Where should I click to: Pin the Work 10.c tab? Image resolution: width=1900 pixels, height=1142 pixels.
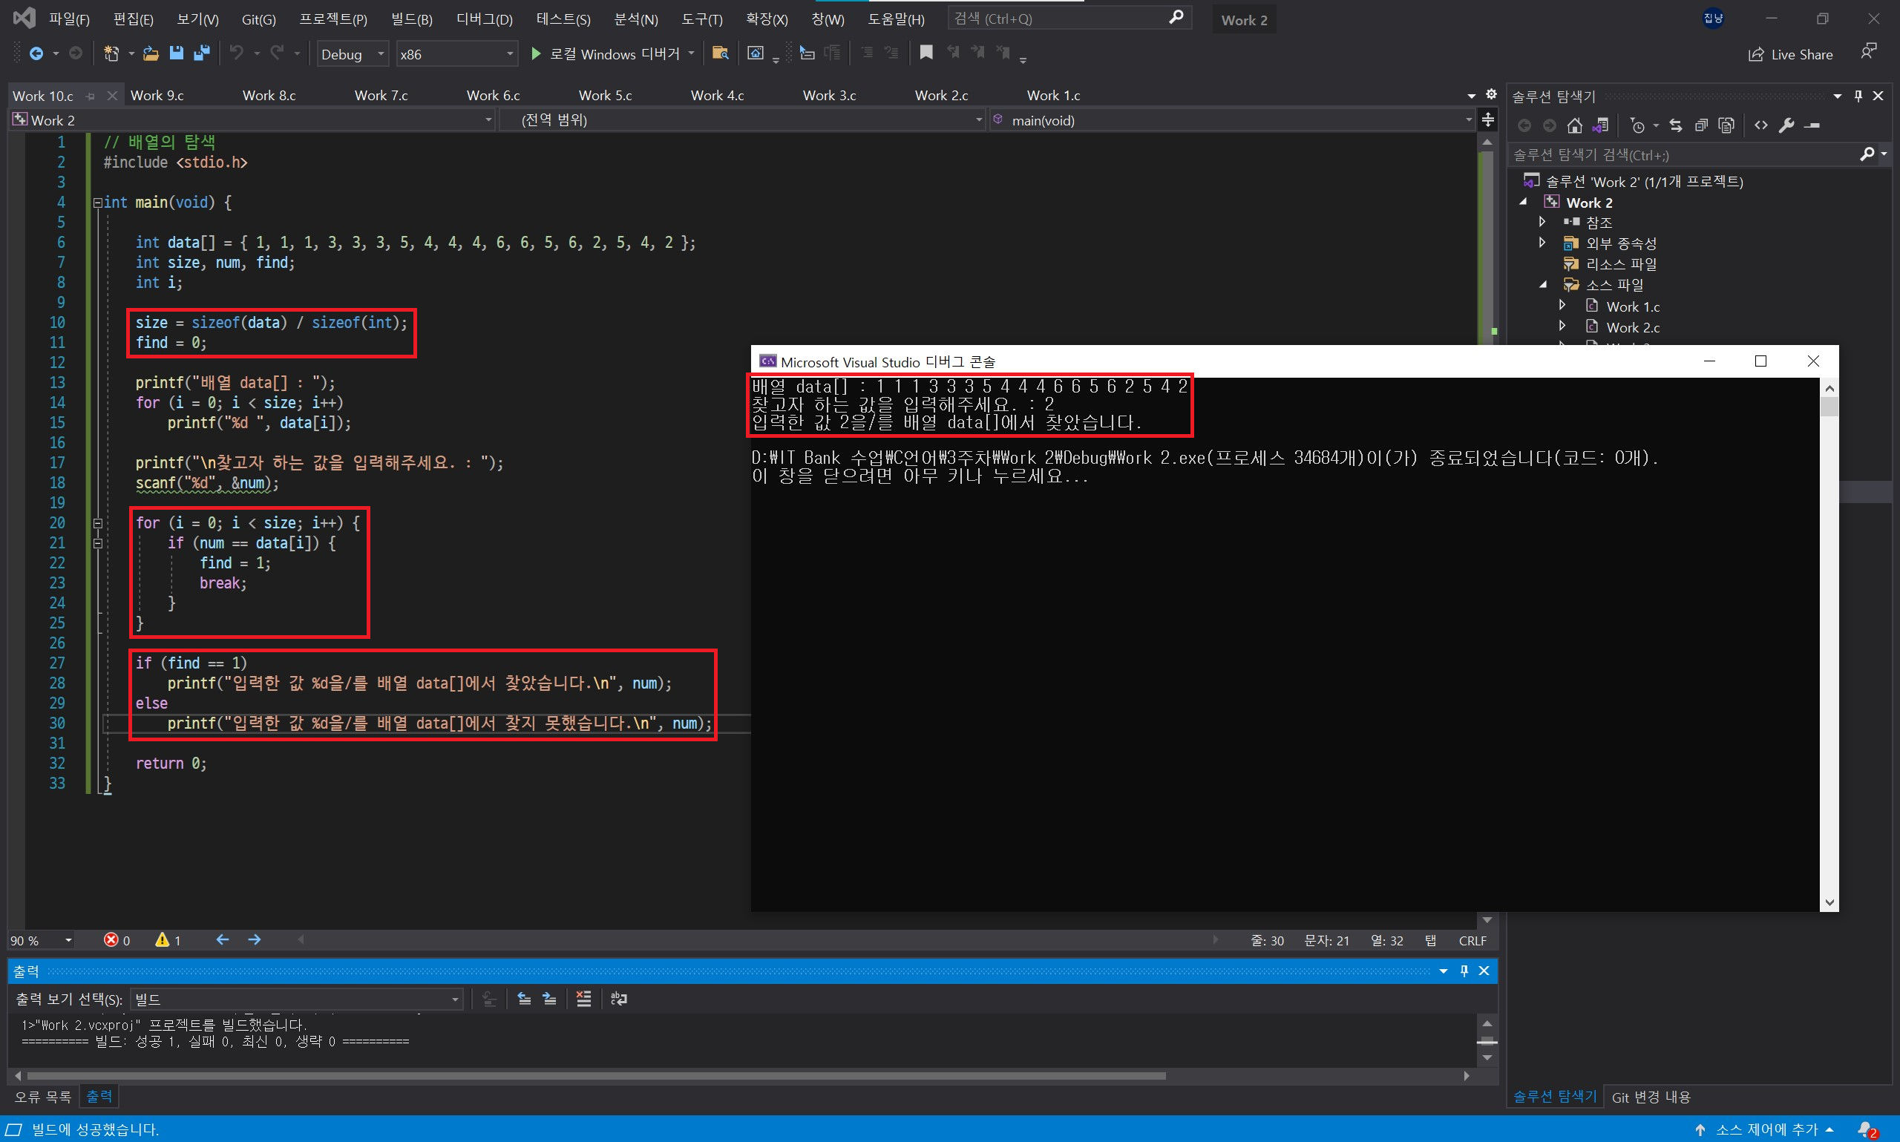tap(91, 96)
